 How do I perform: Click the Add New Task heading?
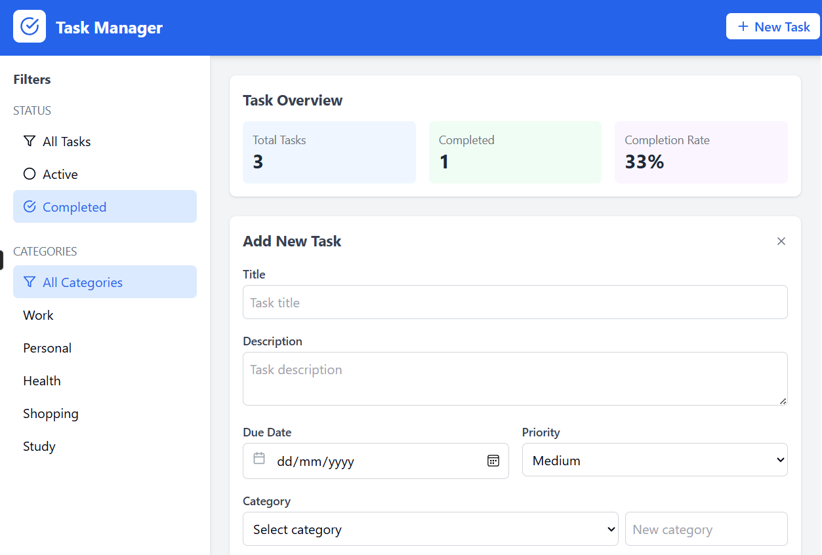tap(292, 241)
